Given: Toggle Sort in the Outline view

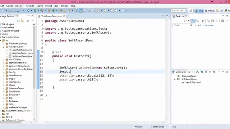Looking at the screenshot, I should click(198, 72).
